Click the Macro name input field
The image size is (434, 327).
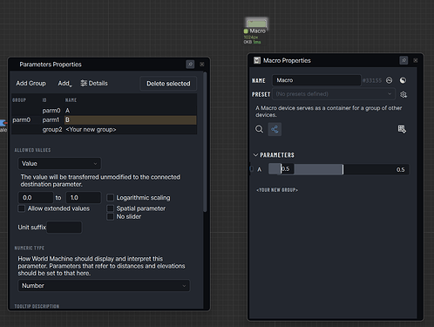[x=316, y=80]
